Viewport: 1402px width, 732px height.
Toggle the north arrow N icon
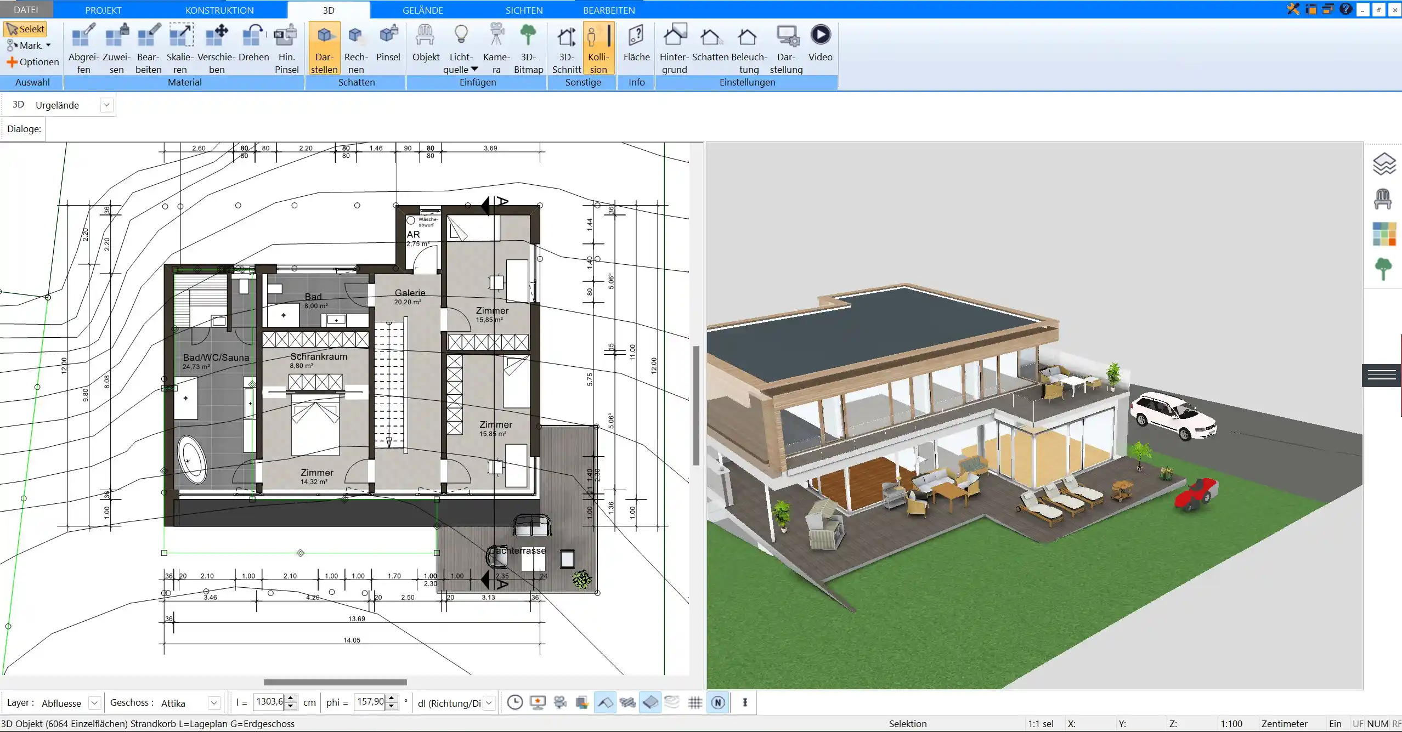click(x=718, y=702)
